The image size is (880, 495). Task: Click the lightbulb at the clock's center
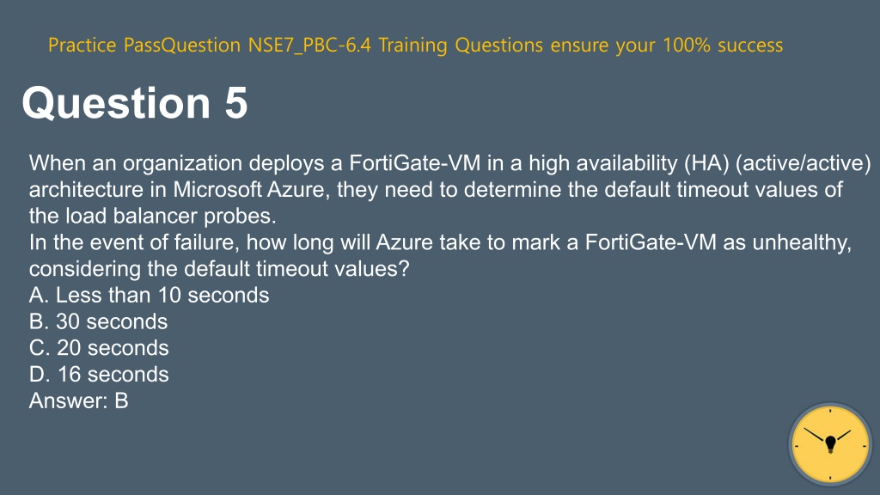tap(831, 443)
